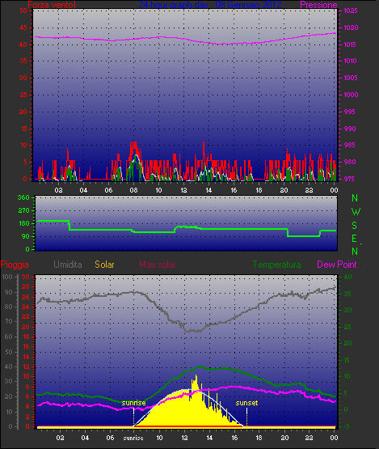Click the Pressione axis title
379x449 pixels.
[318, 5]
